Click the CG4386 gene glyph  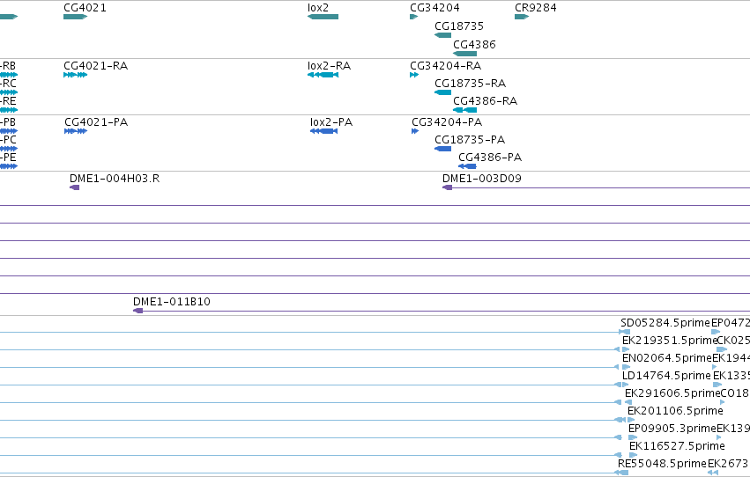pyautogui.click(x=465, y=54)
